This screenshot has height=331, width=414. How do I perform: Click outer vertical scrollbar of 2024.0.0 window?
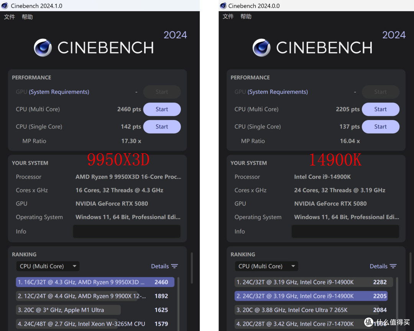pos(410,268)
